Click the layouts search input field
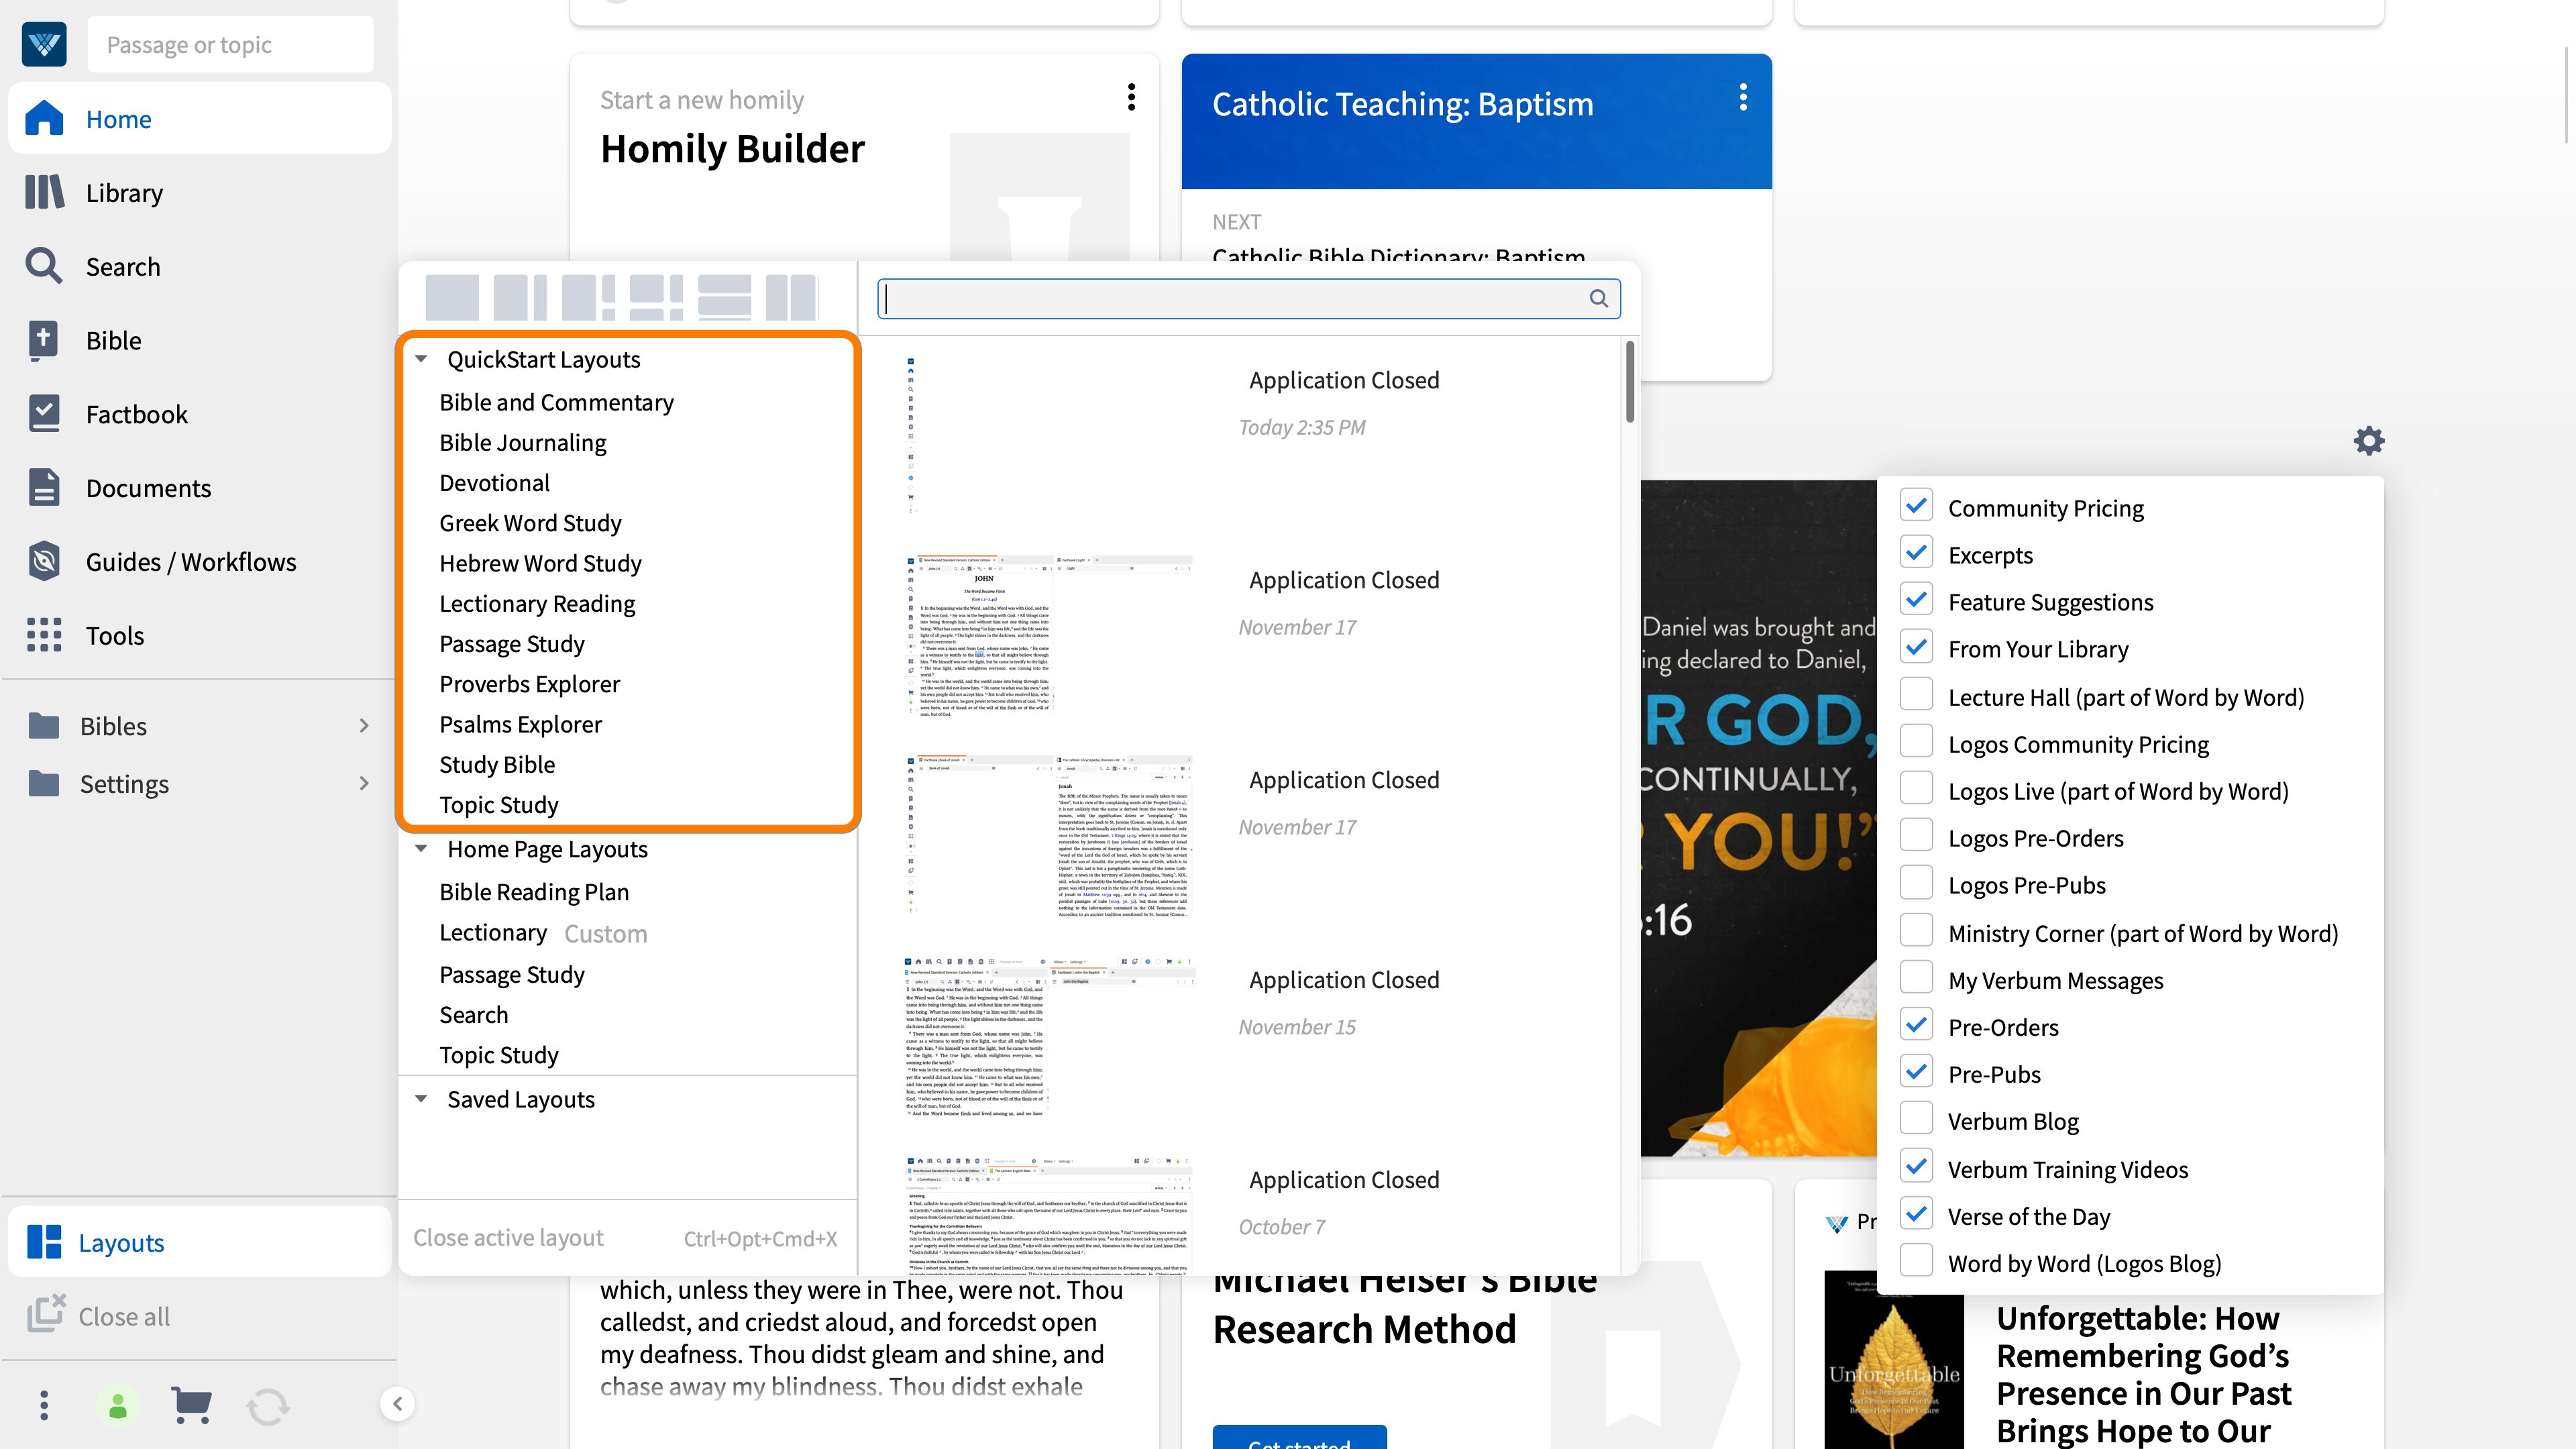The height and width of the screenshot is (1449, 2576). 1248,298
